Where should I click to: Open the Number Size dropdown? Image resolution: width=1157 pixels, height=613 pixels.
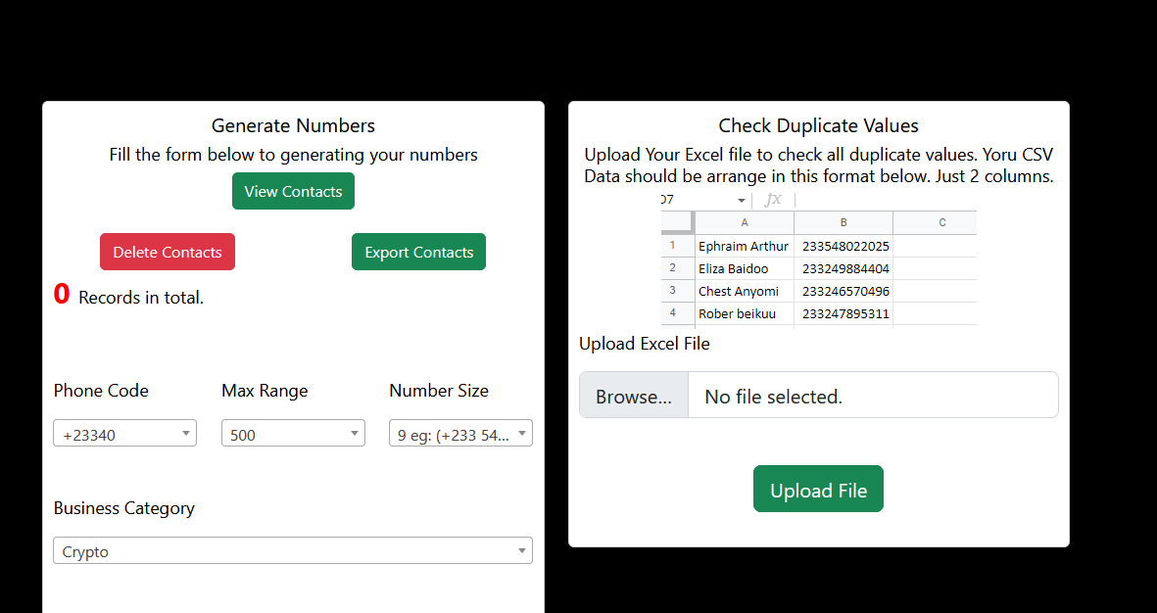(460, 434)
